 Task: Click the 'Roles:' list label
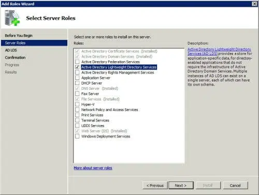pyautogui.click(x=79, y=43)
